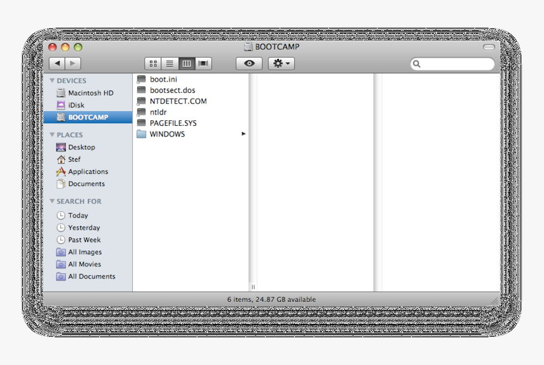The width and height of the screenshot is (544, 365).
Task: Click the "bootsect.dos" file name
Action: click(173, 90)
